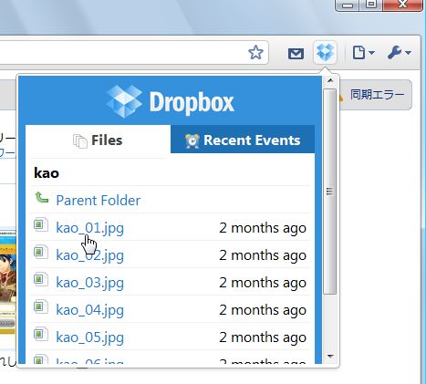Click the green Parent Folder arrow icon

coord(42,197)
